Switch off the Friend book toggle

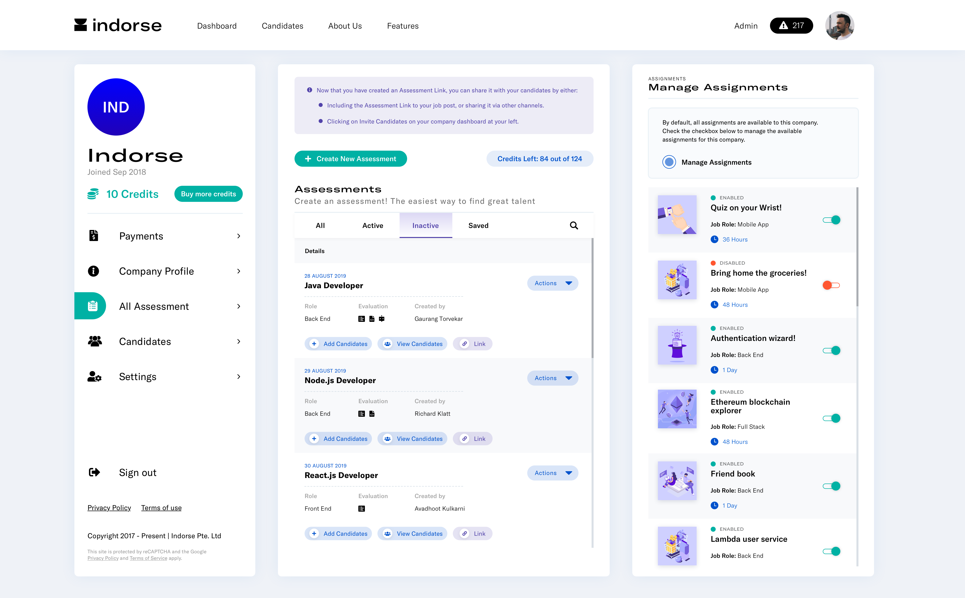(831, 486)
